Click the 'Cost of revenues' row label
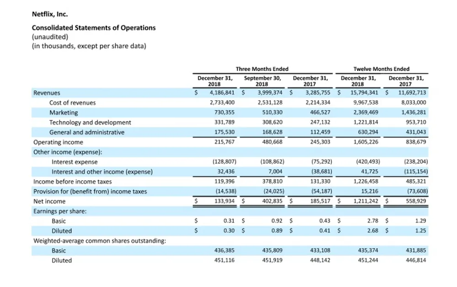This screenshot has width=457, height=287. 72,103
